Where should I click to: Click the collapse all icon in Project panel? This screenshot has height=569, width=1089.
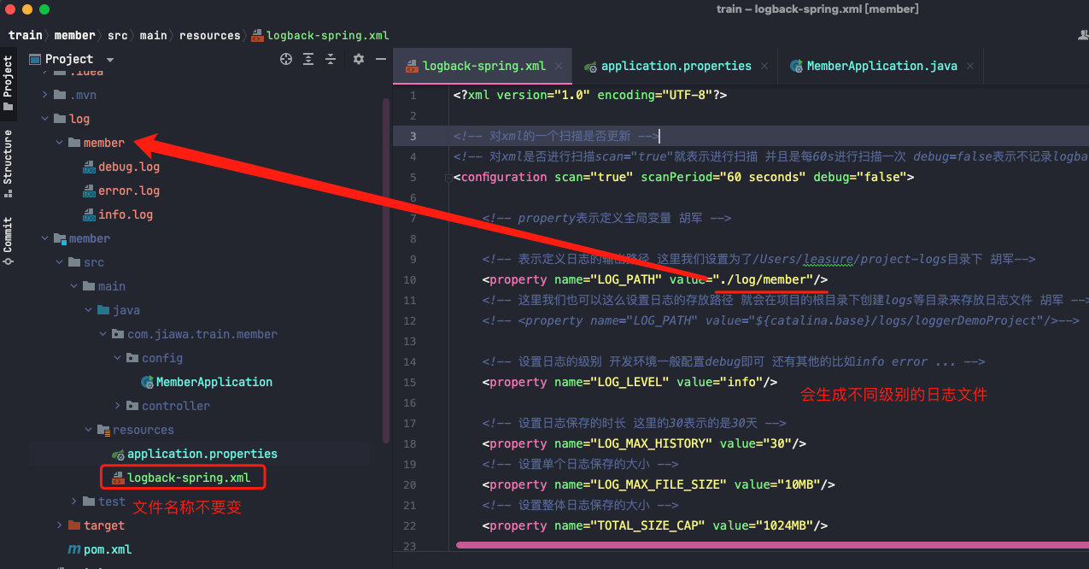click(331, 59)
